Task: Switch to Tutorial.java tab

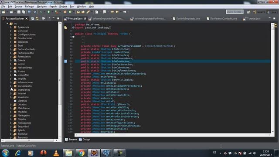Action: (252, 18)
